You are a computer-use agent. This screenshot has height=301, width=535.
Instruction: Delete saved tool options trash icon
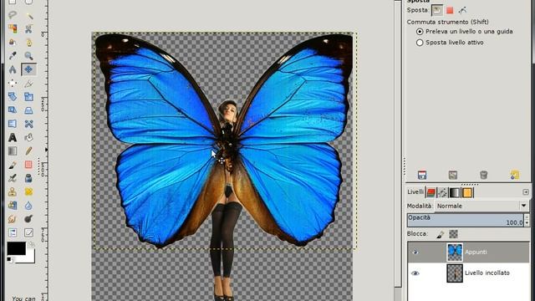(x=483, y=175)
